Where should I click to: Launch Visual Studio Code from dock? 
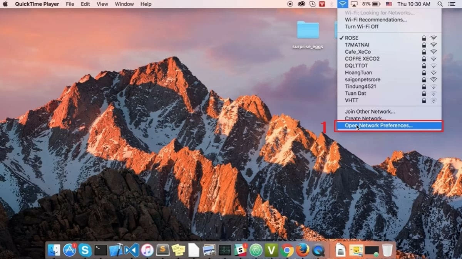pos(132,250)
